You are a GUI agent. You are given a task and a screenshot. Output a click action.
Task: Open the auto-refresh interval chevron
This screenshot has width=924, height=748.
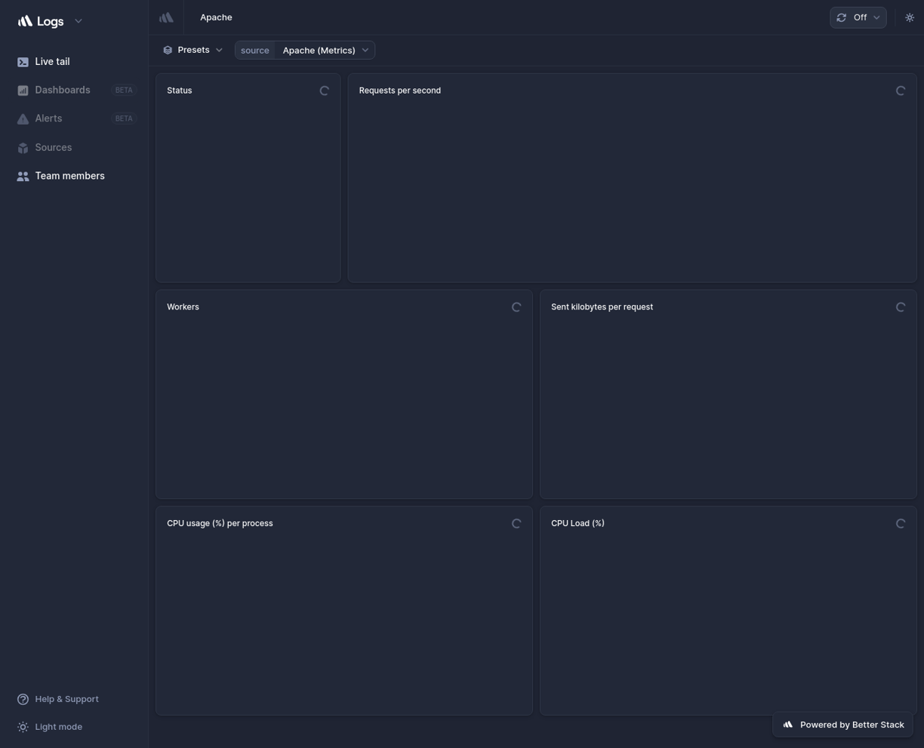click(876, 17)
